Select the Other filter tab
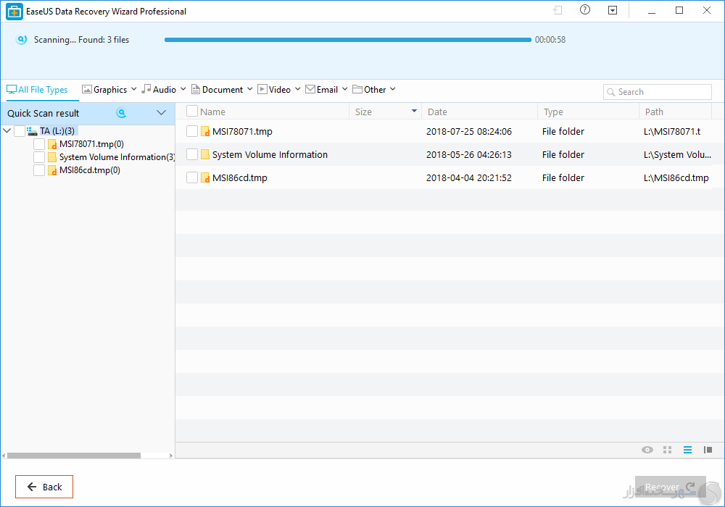This screenshot has width=725, height=507. pyautogui.click(x=370, y=90)
